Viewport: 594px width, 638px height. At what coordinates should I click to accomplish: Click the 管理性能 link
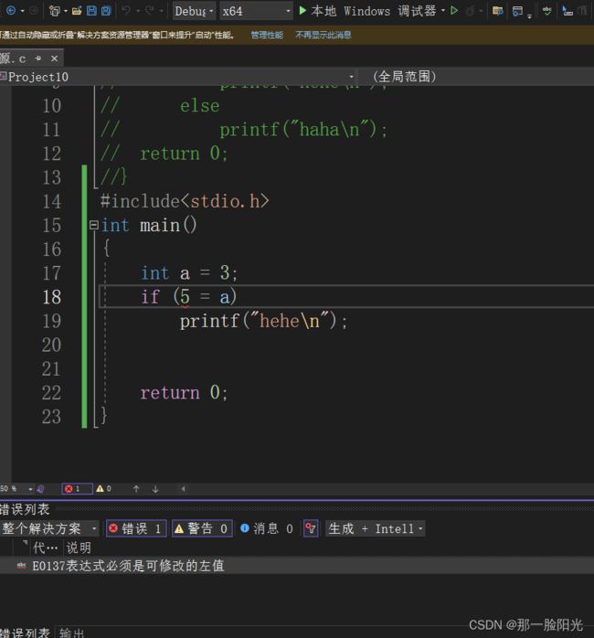coord(267,35)
